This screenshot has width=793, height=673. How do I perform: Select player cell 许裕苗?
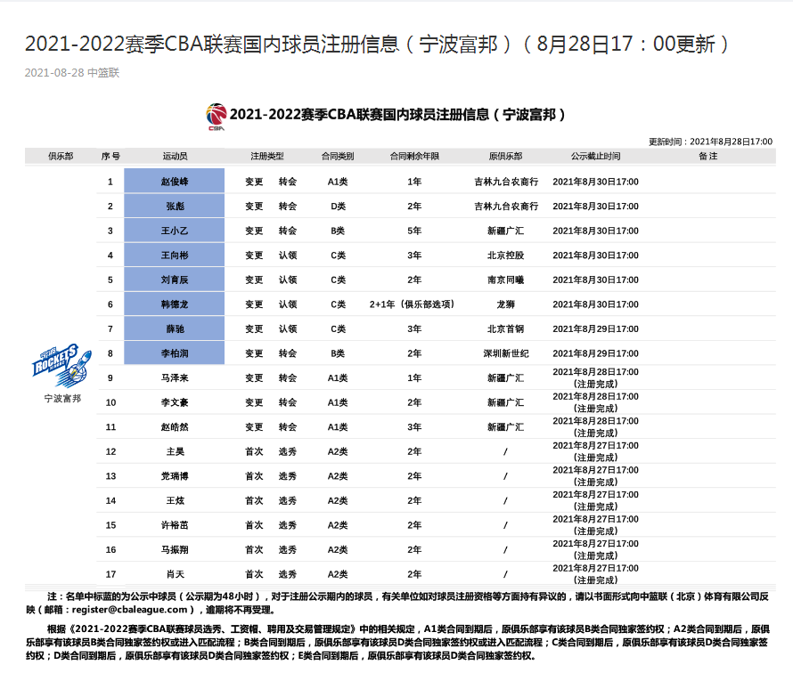pyautogui.click(x=175, y=525)
